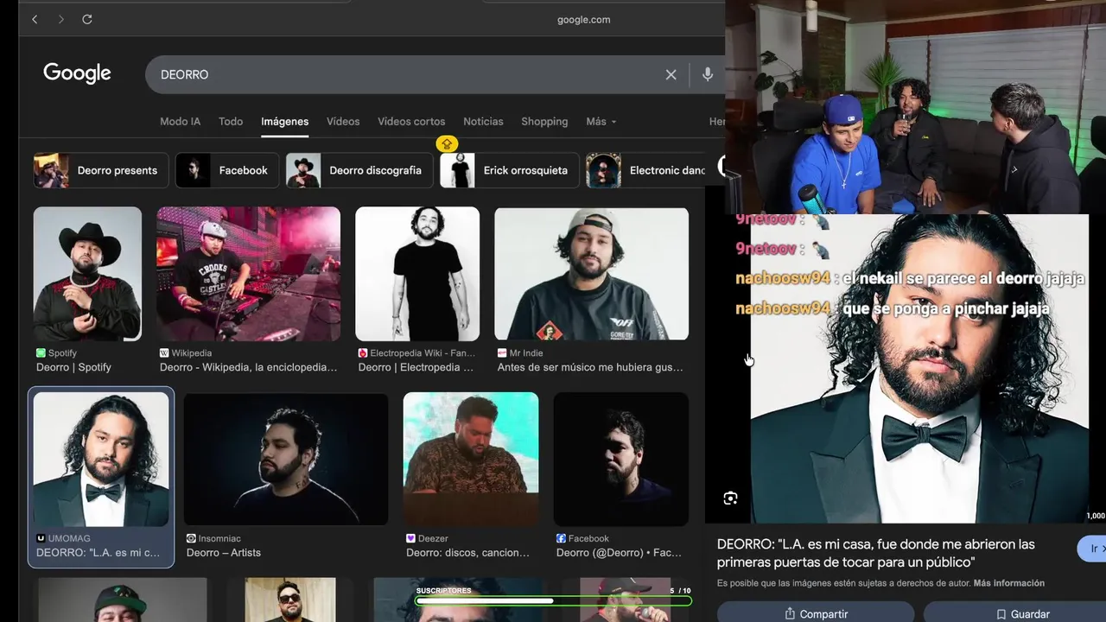Click the Suscriptores progress bar

[553, 600]
